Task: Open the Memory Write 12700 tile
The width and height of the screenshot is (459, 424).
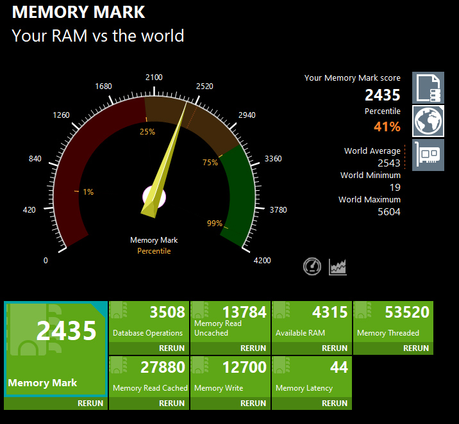Action: click(230, 377)
